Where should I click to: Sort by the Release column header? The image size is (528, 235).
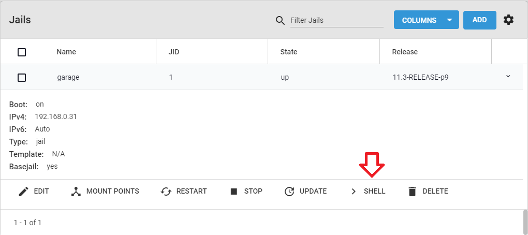[405, 52]
